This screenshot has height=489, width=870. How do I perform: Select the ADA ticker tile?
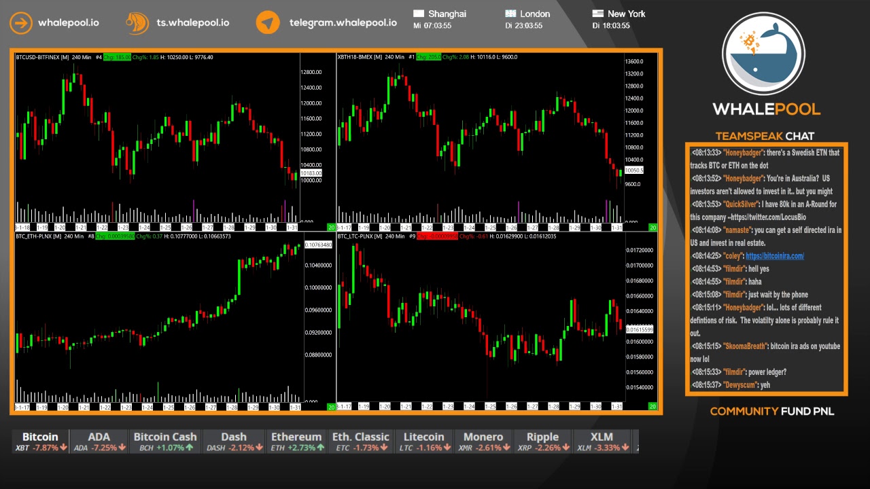(99, 441)
